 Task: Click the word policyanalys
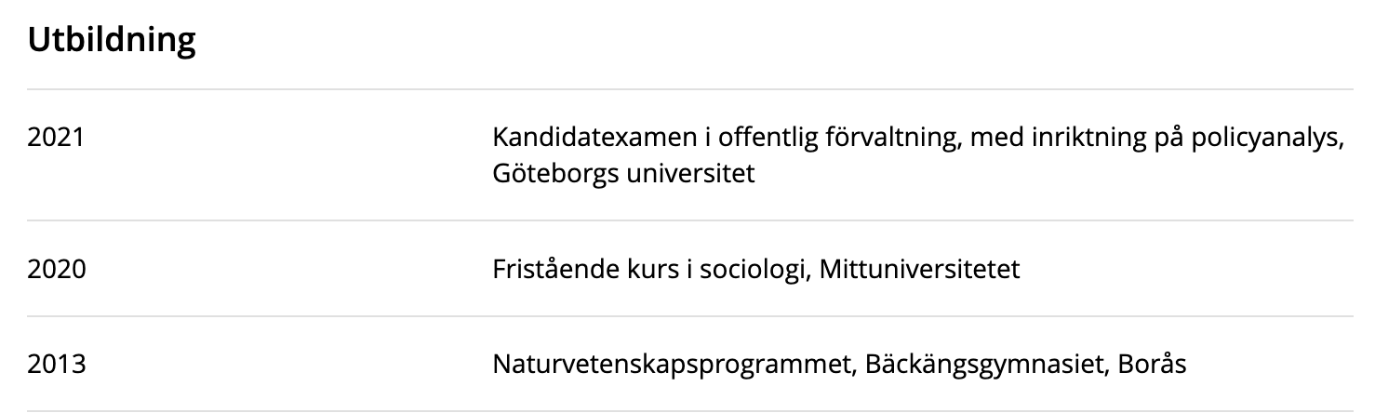point(1276,138)
